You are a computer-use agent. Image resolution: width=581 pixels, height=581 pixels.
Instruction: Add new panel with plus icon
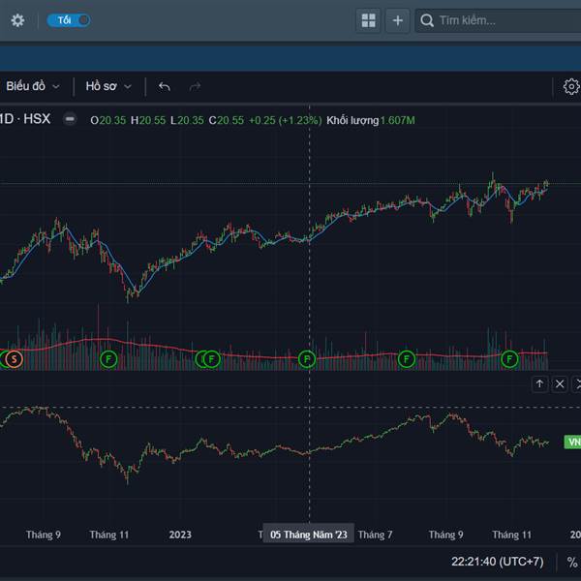(x=398, y=20)
